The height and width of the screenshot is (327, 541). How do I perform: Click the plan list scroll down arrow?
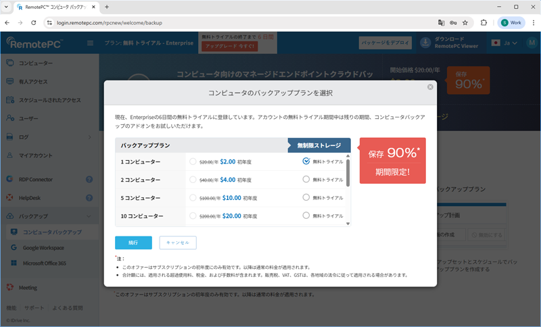point(348,224)
